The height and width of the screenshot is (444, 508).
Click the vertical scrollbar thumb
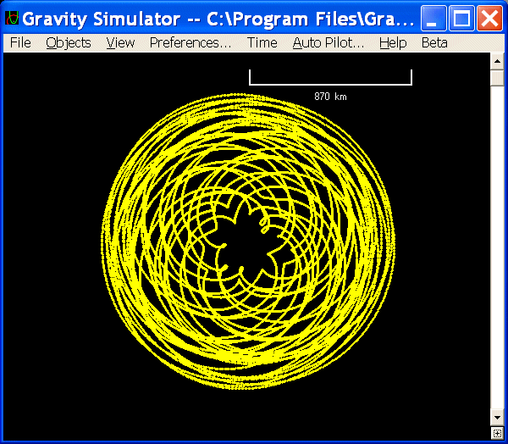pos(497,78)
